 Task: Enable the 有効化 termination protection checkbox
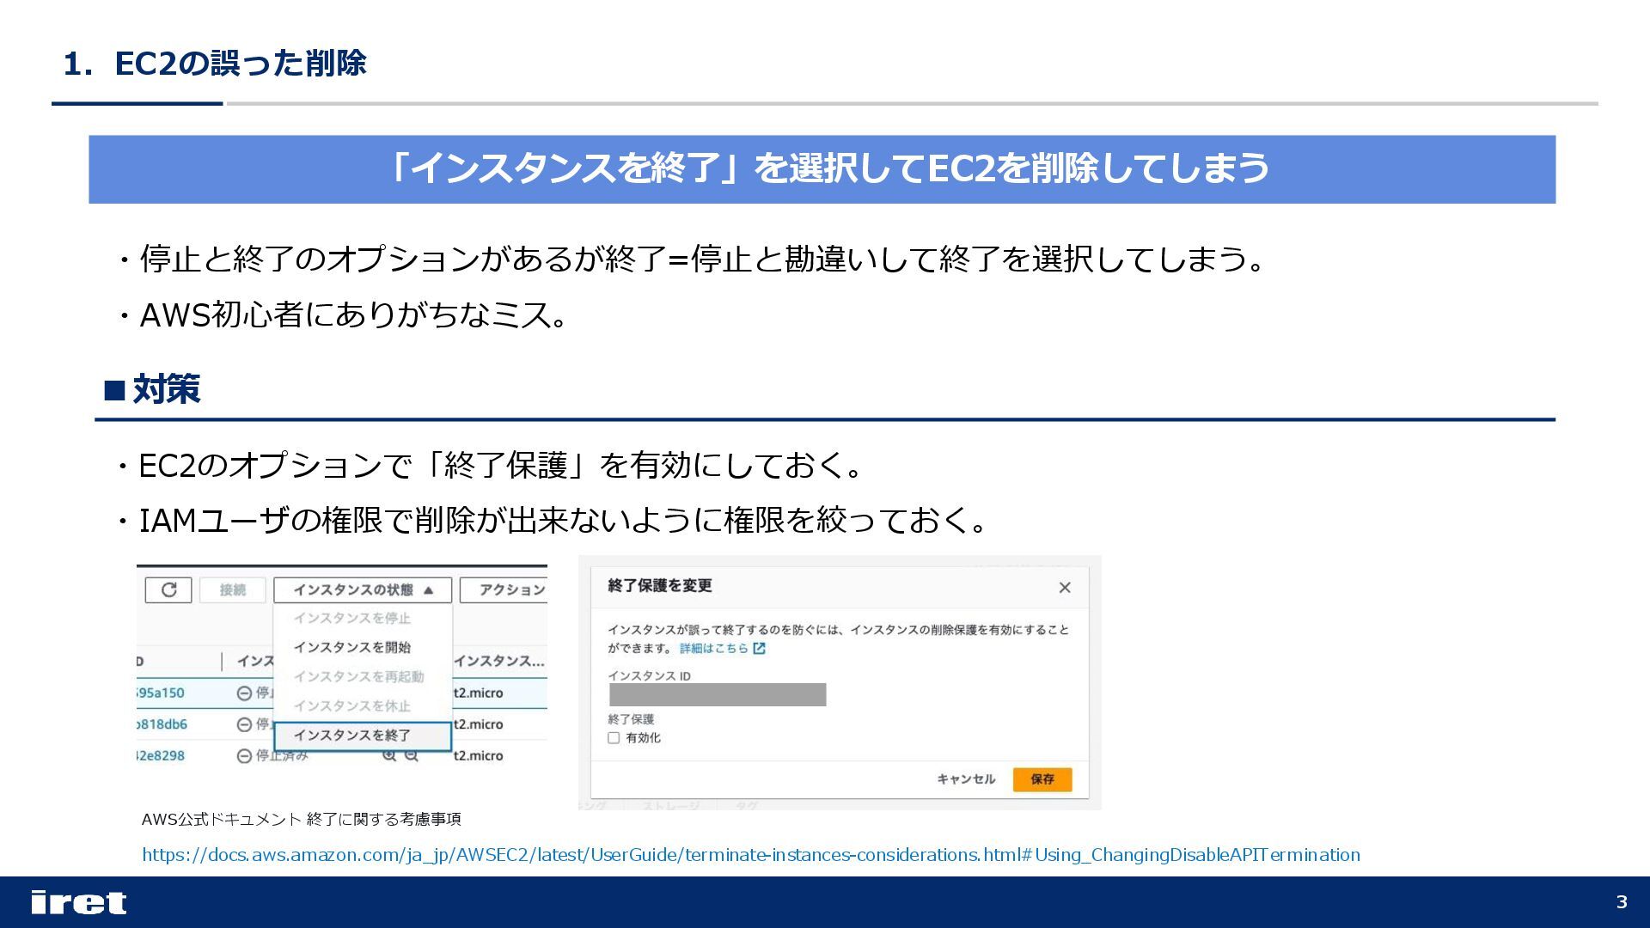coord(614,738)
